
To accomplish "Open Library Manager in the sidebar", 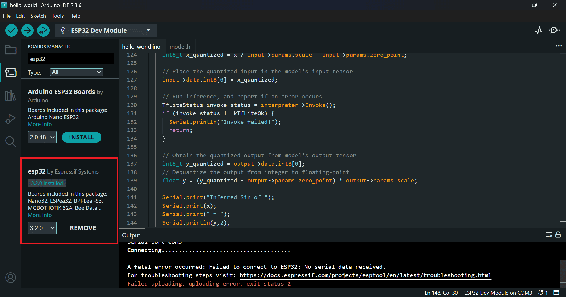I will click(x=11, y=96).
